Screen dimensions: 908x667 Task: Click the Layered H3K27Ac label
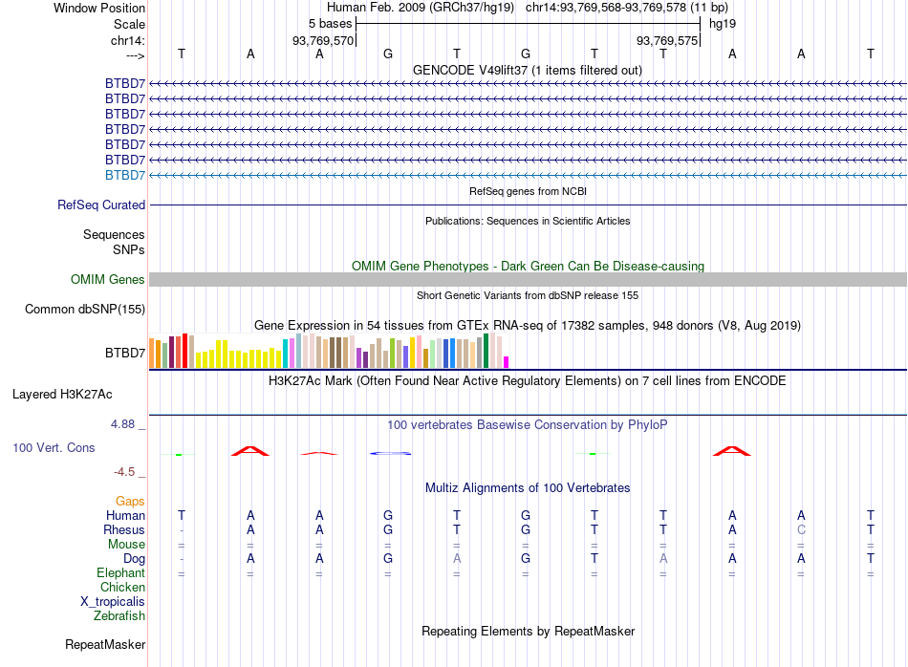[62, 395]
